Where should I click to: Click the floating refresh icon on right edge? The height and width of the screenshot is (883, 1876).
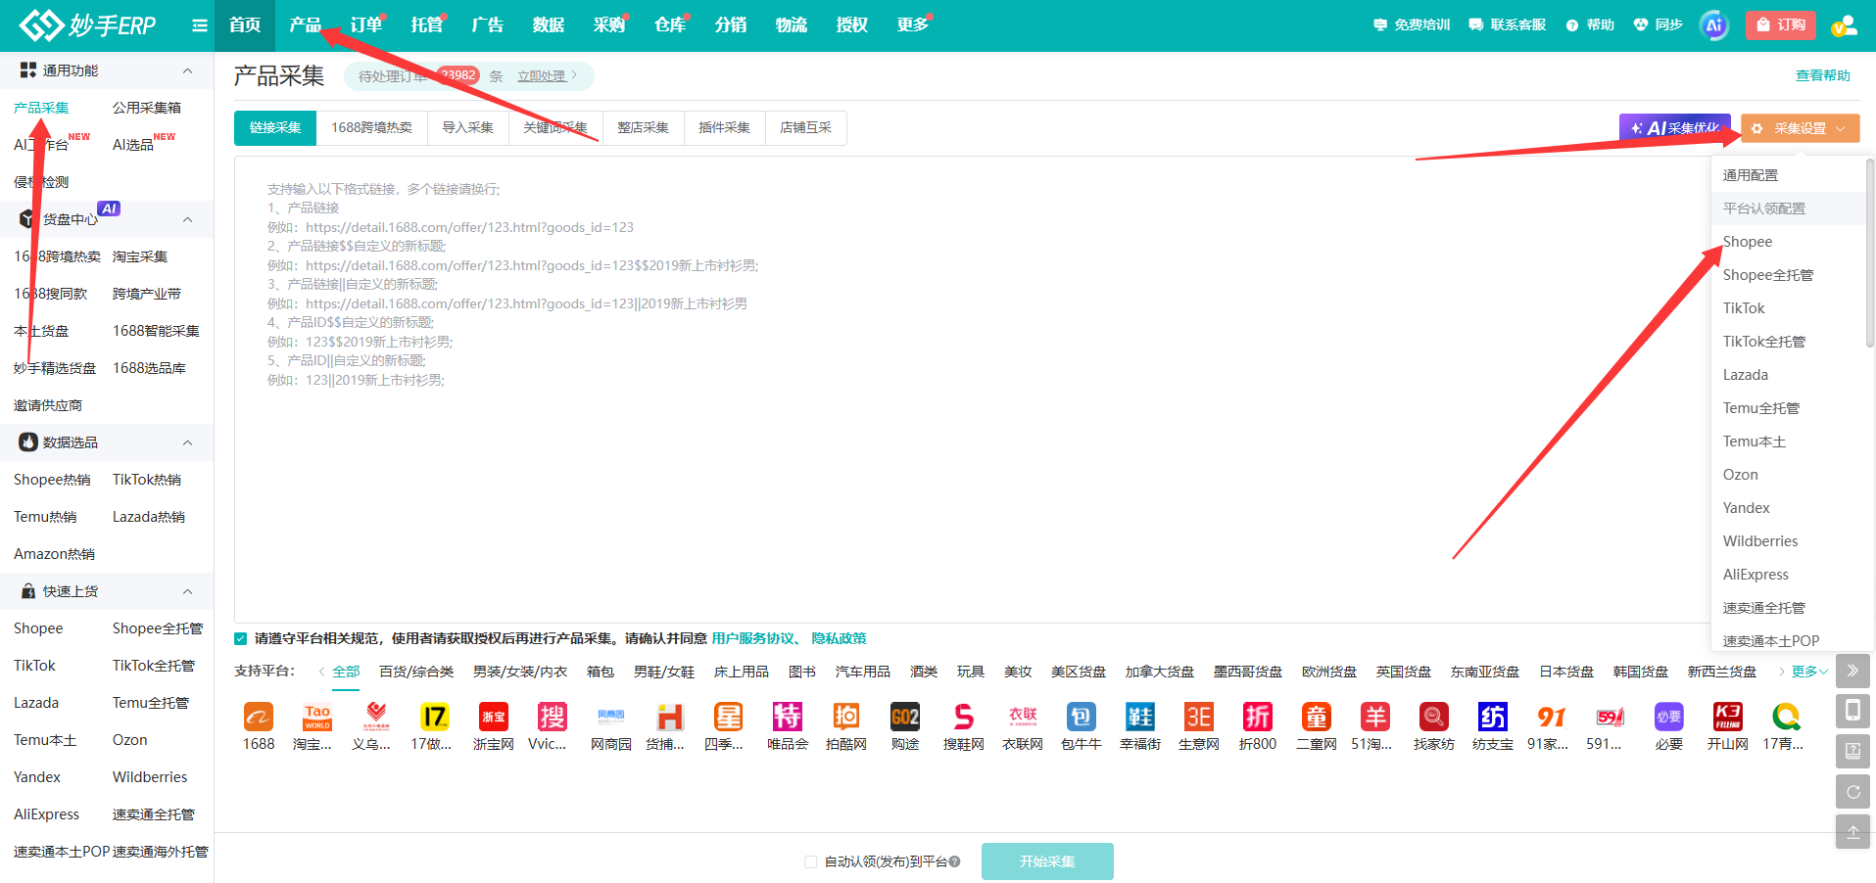pos(1852,792)
